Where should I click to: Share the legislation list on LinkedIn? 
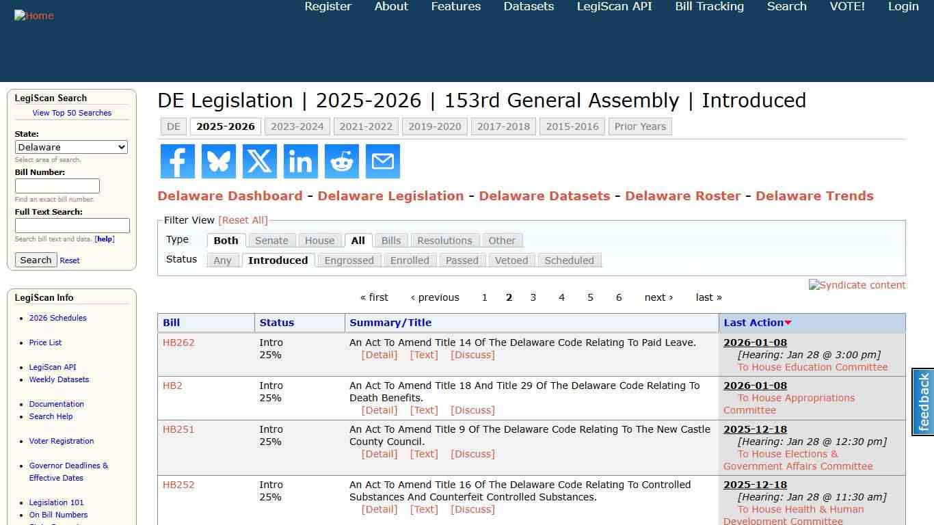[300, 161]
